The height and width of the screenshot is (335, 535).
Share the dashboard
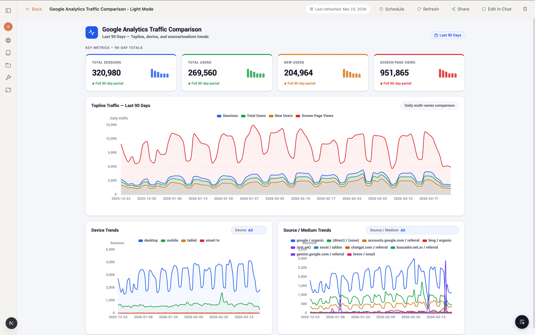pyautogui.click(x=460, y=9)
